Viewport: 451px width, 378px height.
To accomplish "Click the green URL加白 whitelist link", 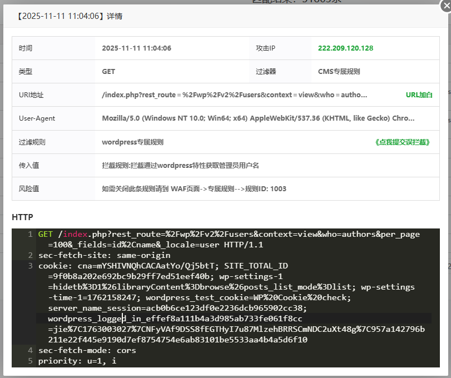I will [x=419, y=95].
